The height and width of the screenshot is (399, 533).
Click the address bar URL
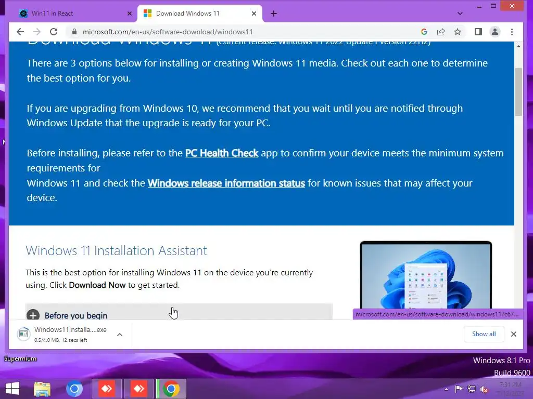(168, 32)
